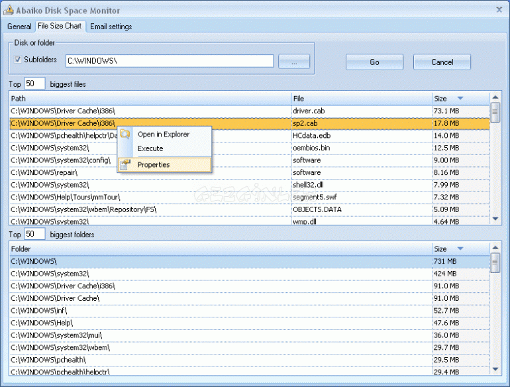Click the Abaiko app icon in title bar
Screen dimensions: 510x387
pyautogui.click(x=9, y=10)
